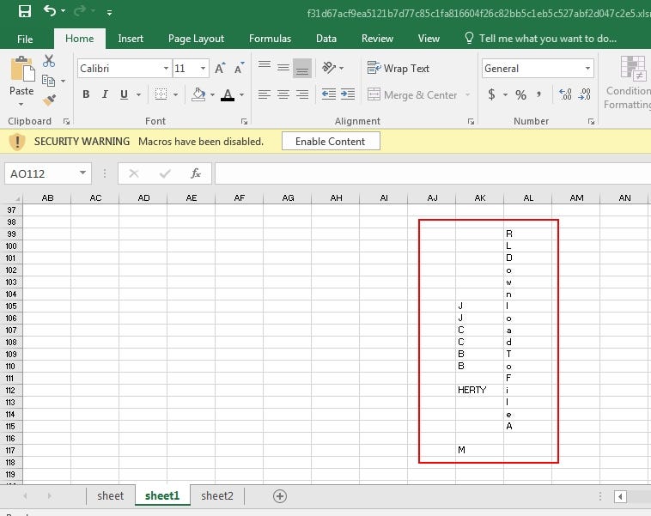Add a new sheet with plus icon
Viewport: 651px width, 516px height.
[280, 496]
